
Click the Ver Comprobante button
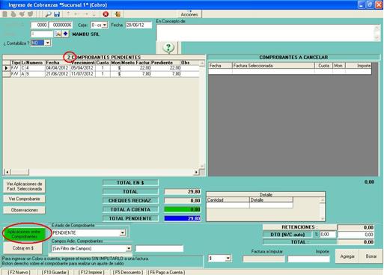(24, 199)
